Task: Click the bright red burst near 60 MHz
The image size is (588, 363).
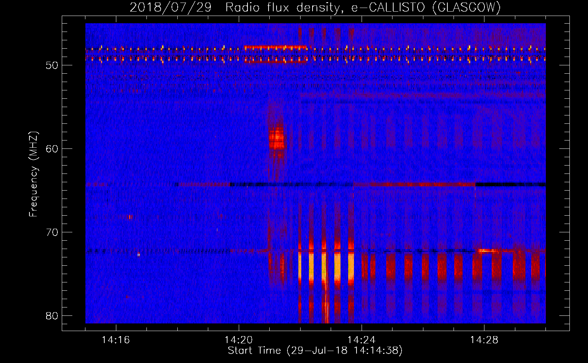Action: (x=277, y=138)
